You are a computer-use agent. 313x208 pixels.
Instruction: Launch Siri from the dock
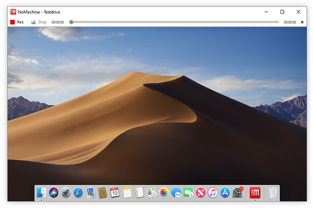pyautogui.click(x=54, y=193)
